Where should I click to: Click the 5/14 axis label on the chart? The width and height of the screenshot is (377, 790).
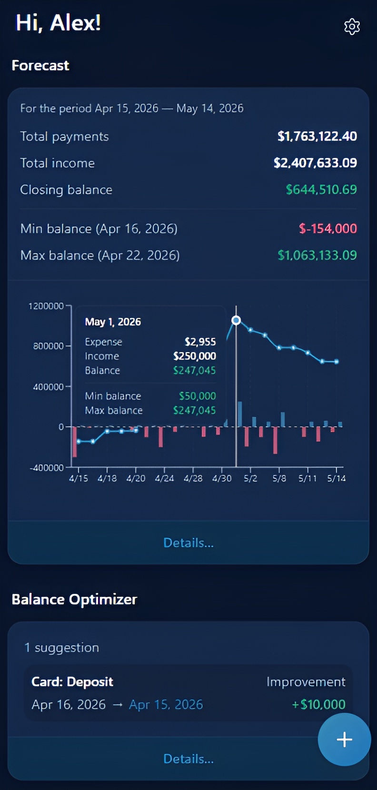pos(337,478)
